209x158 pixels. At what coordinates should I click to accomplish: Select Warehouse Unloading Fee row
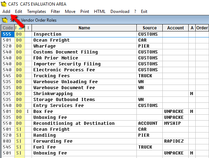(105, 82)
